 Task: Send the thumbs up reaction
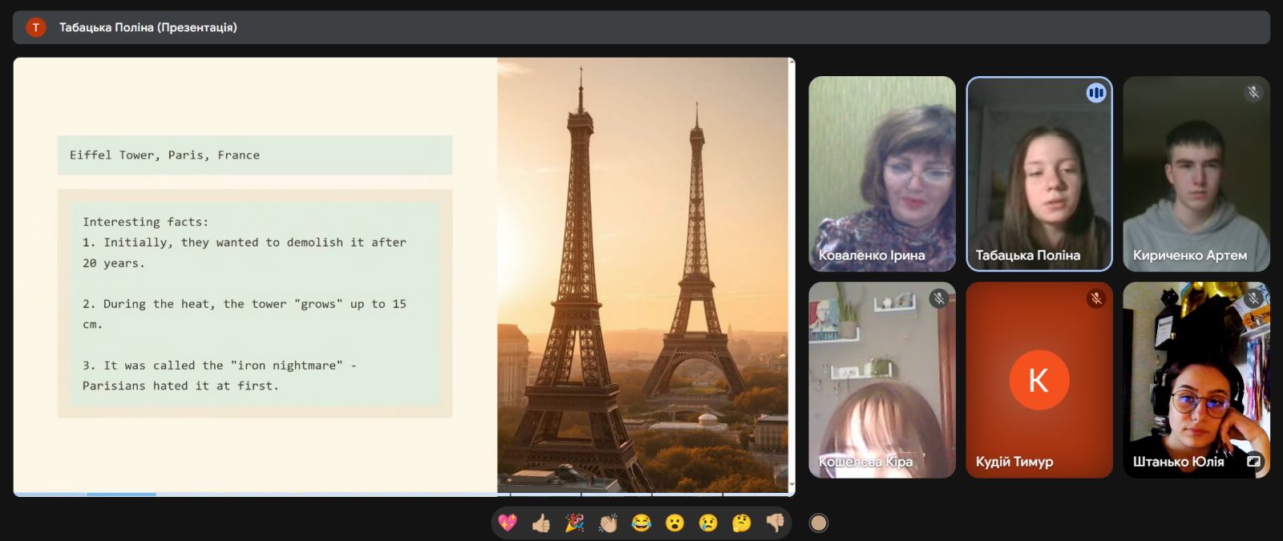(541, 523)
